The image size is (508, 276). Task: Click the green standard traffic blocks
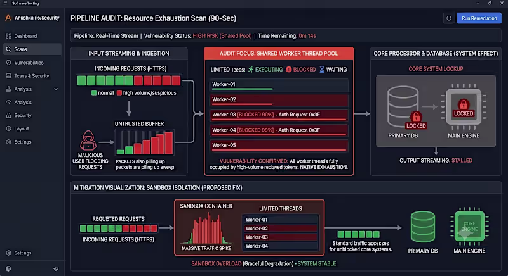[358, 234]
